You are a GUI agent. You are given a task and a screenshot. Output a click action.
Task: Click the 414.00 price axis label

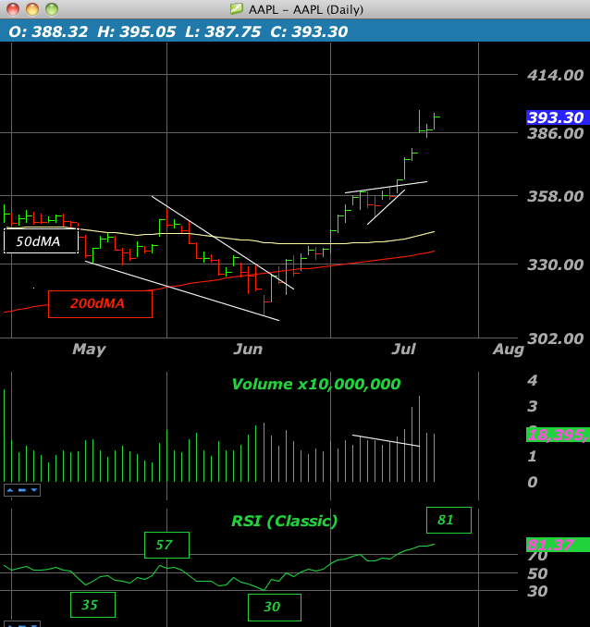tap(555, 75)
